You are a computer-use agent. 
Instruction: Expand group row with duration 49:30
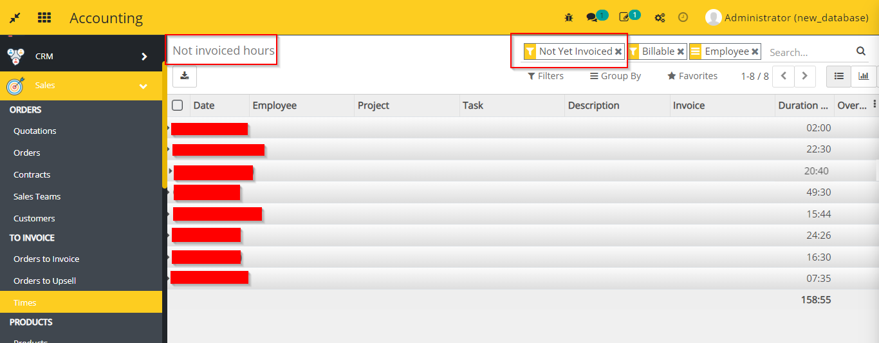tap(523, 192)
